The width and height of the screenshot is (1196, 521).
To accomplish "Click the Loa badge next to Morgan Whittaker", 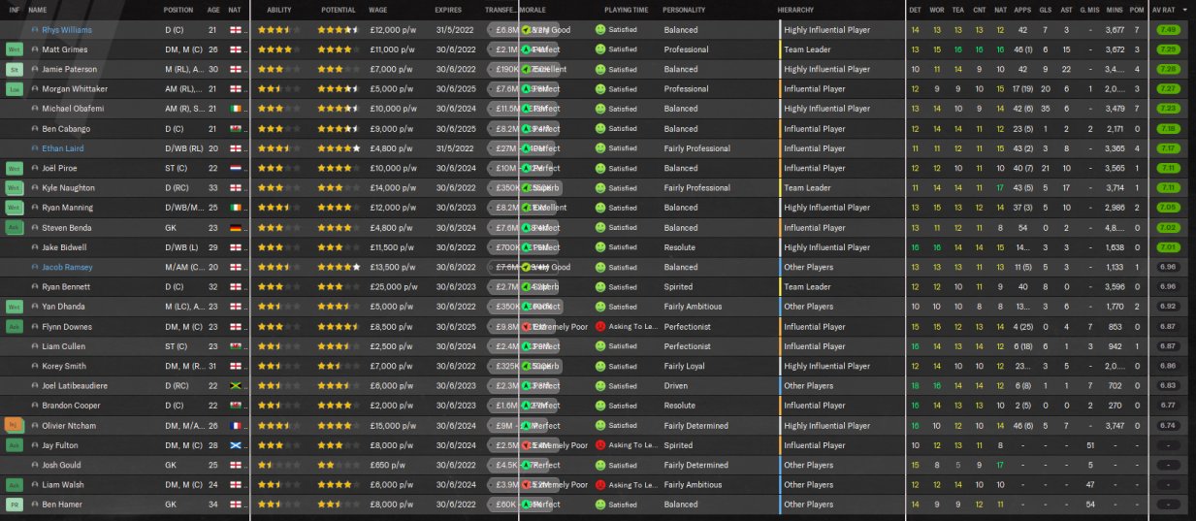I will (14, 89).
